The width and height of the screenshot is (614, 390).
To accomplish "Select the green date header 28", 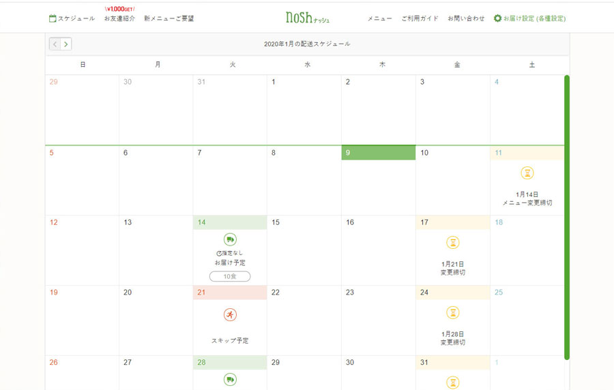I will (230, 362).
